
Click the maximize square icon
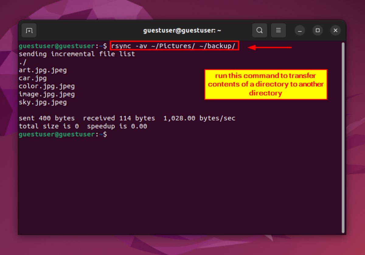pyautogui.click(x=318, y=30)
